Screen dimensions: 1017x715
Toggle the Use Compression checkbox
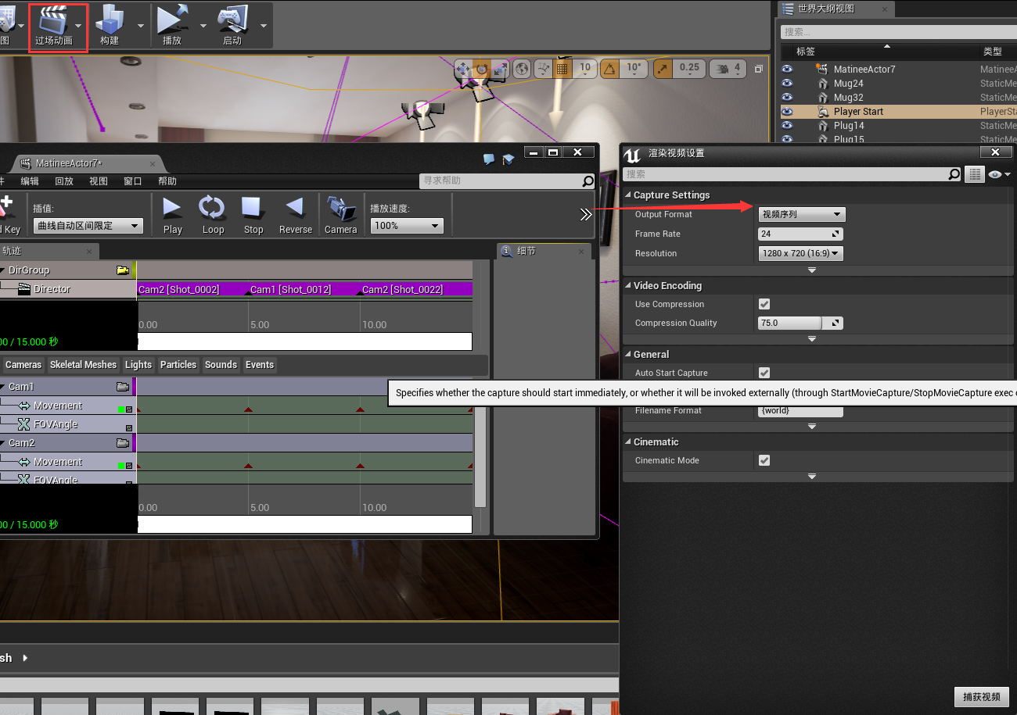(764, 304)
